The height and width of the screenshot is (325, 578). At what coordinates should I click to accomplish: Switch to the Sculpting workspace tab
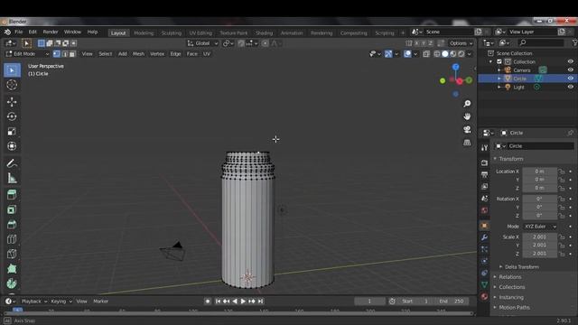(172, 32)
